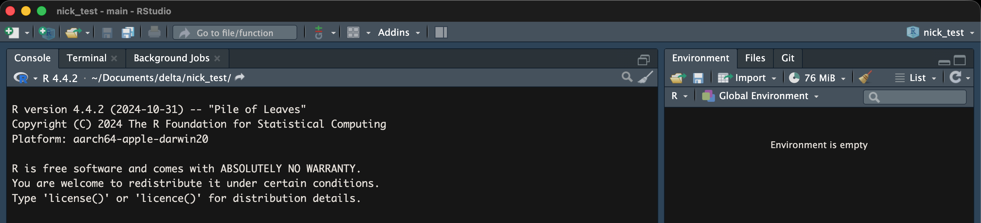Image resolution: width=981 pixels, height=223 pixels.
Task: Switch to the Terminal tab
Action: [87, 58]
